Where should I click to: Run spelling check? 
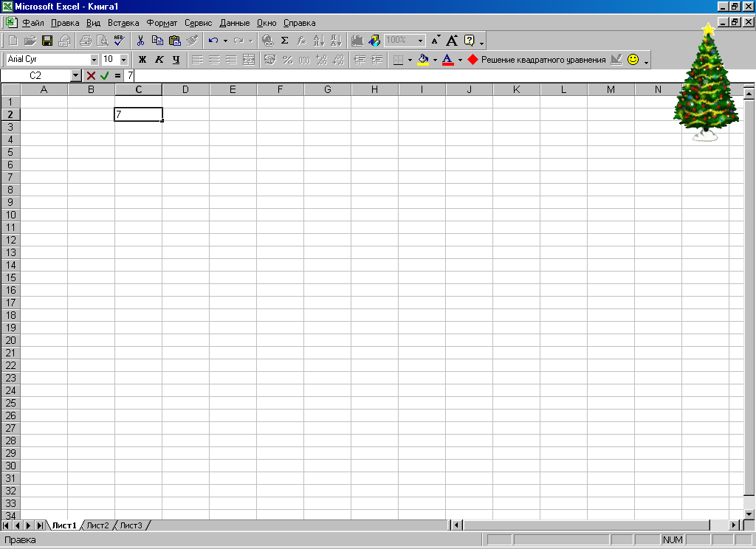119,41
